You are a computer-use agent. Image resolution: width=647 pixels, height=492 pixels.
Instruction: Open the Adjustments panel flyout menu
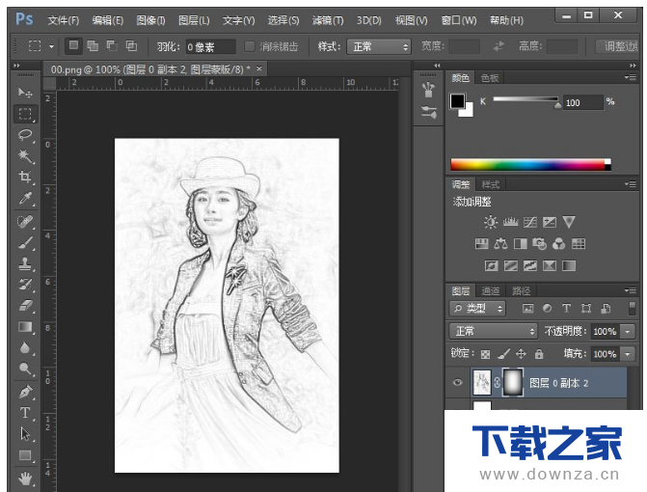pos(630,184)
